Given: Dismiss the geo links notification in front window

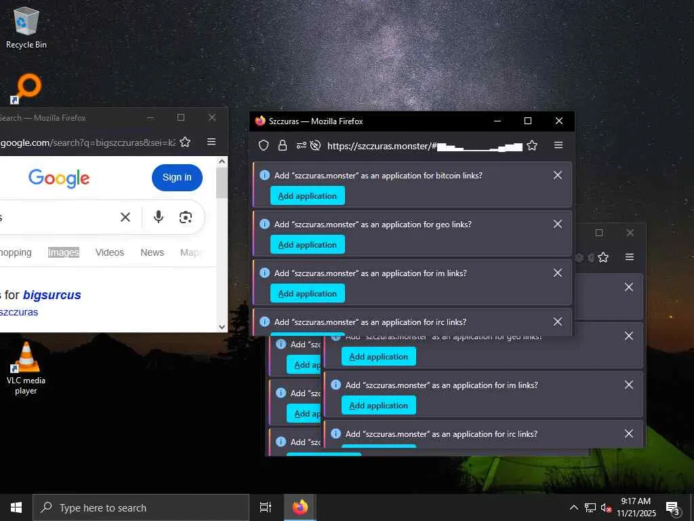Looking at the screenshot, I should 558,224.
